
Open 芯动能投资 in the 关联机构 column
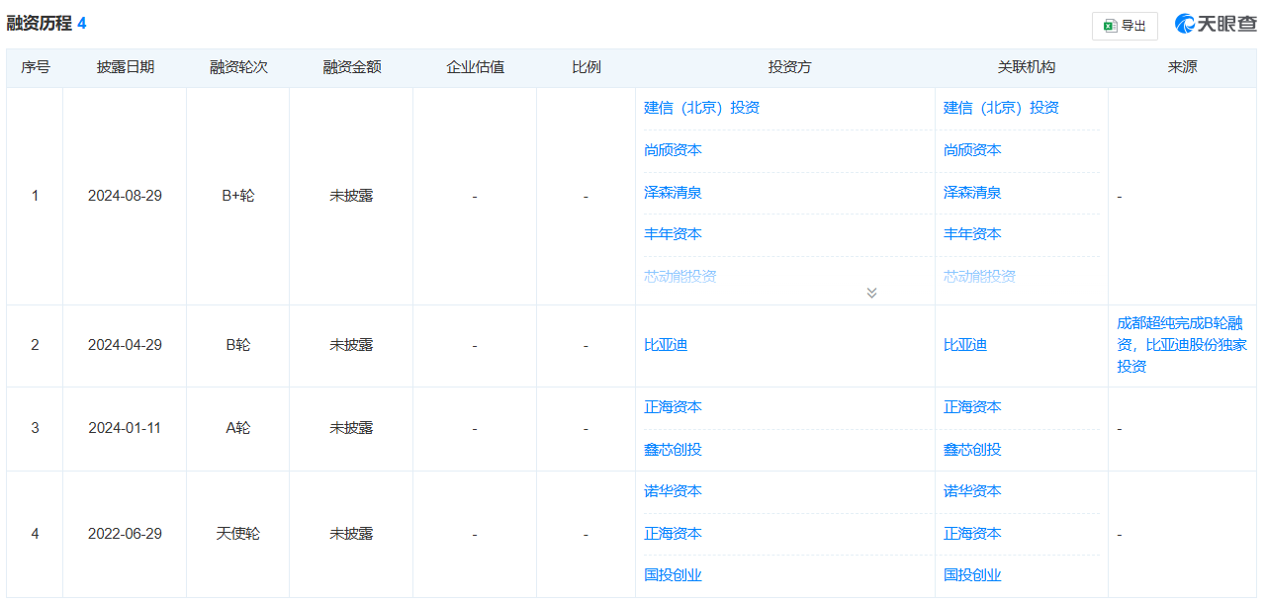[979, 277]
